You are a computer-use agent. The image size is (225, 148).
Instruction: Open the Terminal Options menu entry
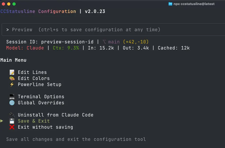41,97
